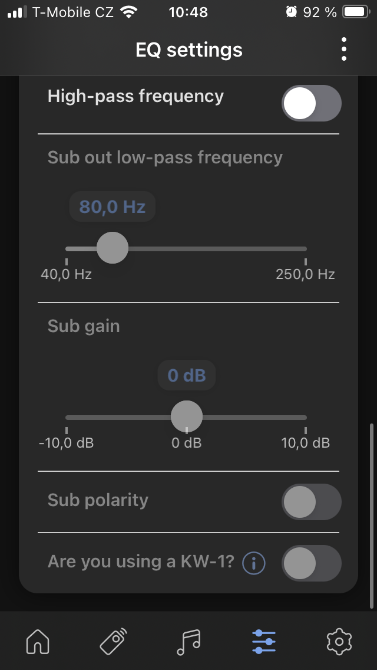Click the 250,0 Hz slider maximum label
This screenshot has height=670, width=377.
(x=305, y=274)
